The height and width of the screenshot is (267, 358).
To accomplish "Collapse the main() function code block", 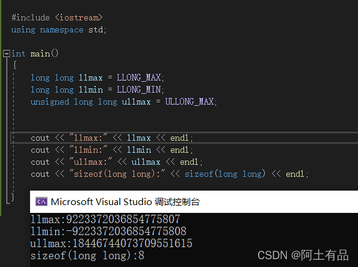I will pyautogui.click(x=7, y=54).
